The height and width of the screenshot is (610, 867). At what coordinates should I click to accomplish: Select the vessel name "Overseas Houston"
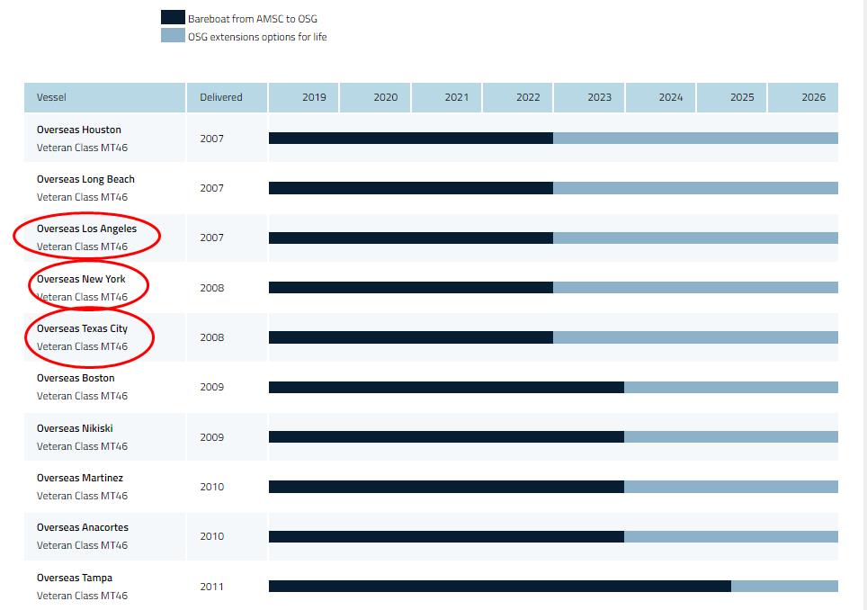79,130
